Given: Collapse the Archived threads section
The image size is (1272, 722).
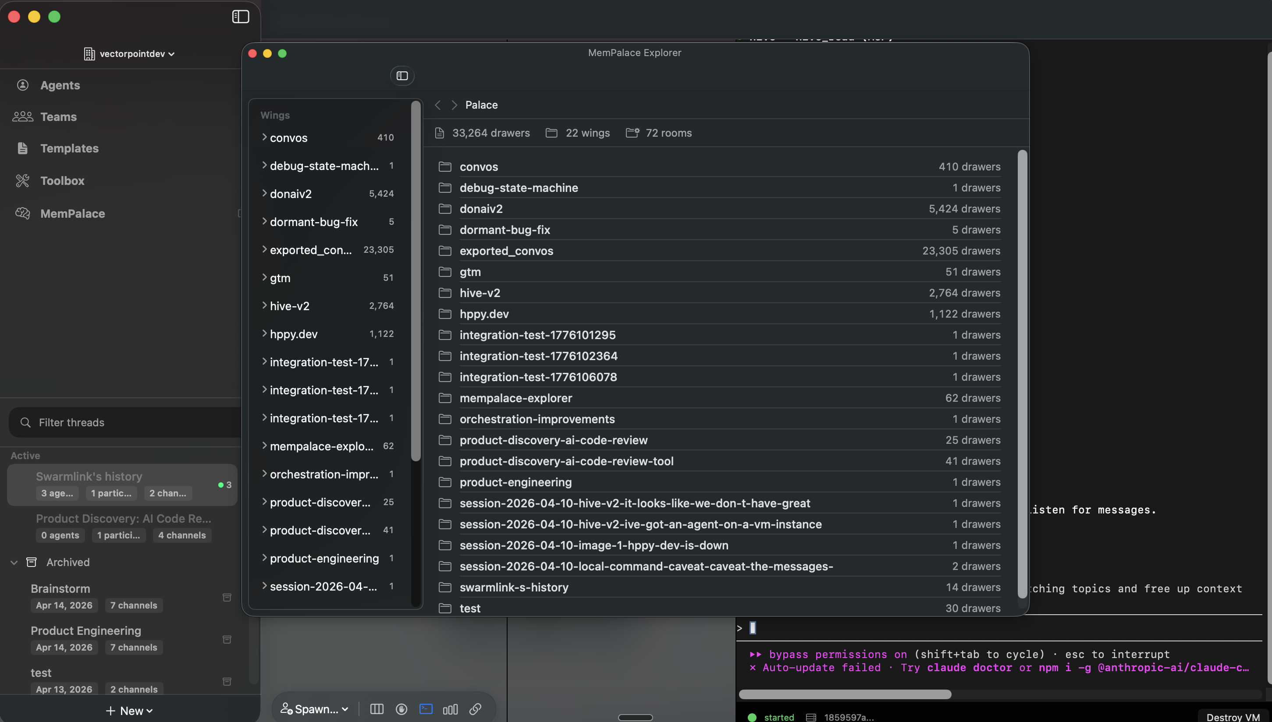Looking at the screenshot, I should click(x=14, y=563).
